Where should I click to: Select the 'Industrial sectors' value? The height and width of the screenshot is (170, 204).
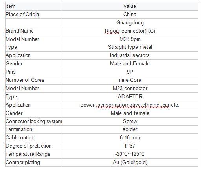point(130,55)
